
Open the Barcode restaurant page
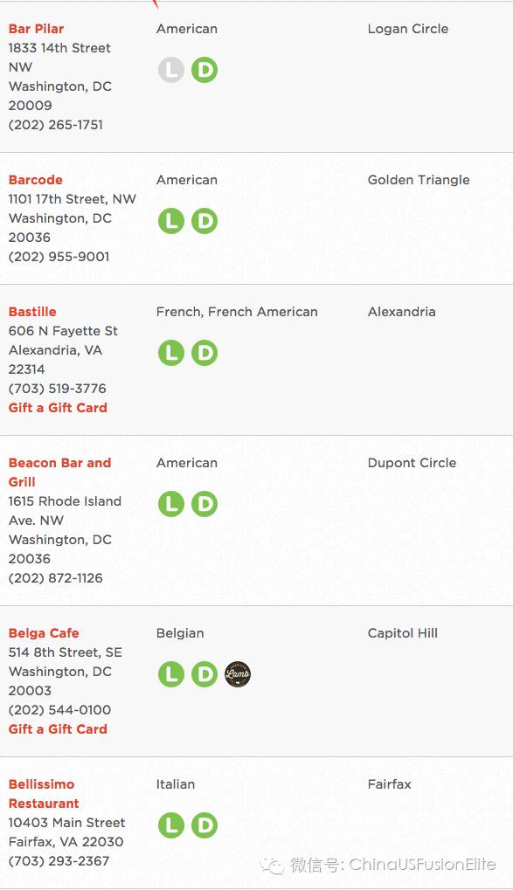[x=35, y=179]
